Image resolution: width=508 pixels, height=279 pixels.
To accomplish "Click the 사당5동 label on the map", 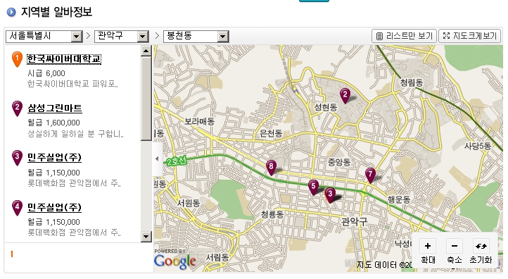I will point(477,146).
